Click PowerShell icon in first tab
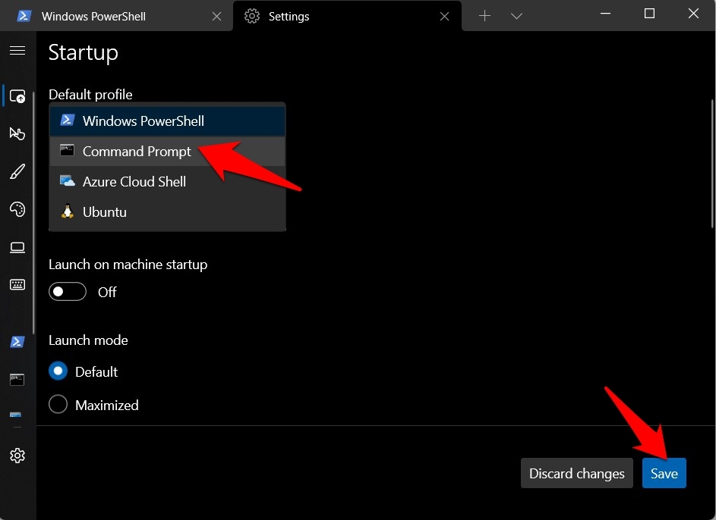 click(x=24, y=16)
